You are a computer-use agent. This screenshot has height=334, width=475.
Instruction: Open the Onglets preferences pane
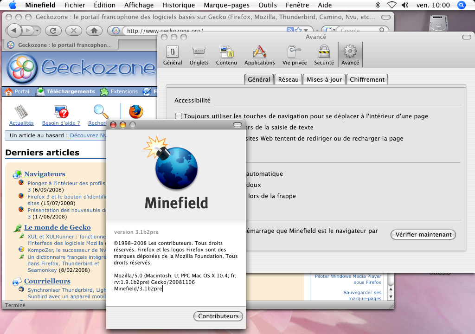click(199, 55)
